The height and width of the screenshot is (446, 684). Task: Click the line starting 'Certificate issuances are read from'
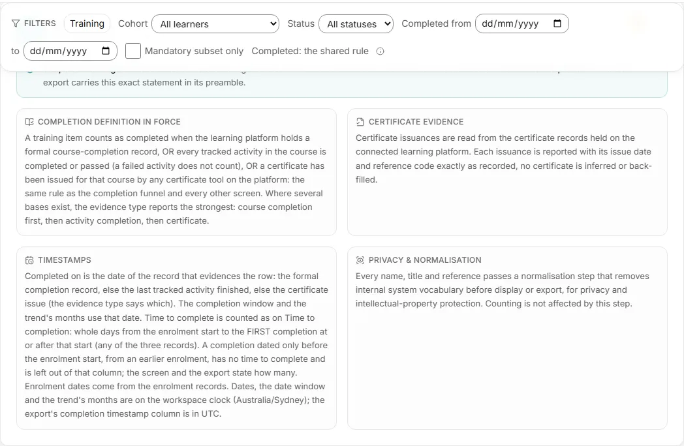495,138
